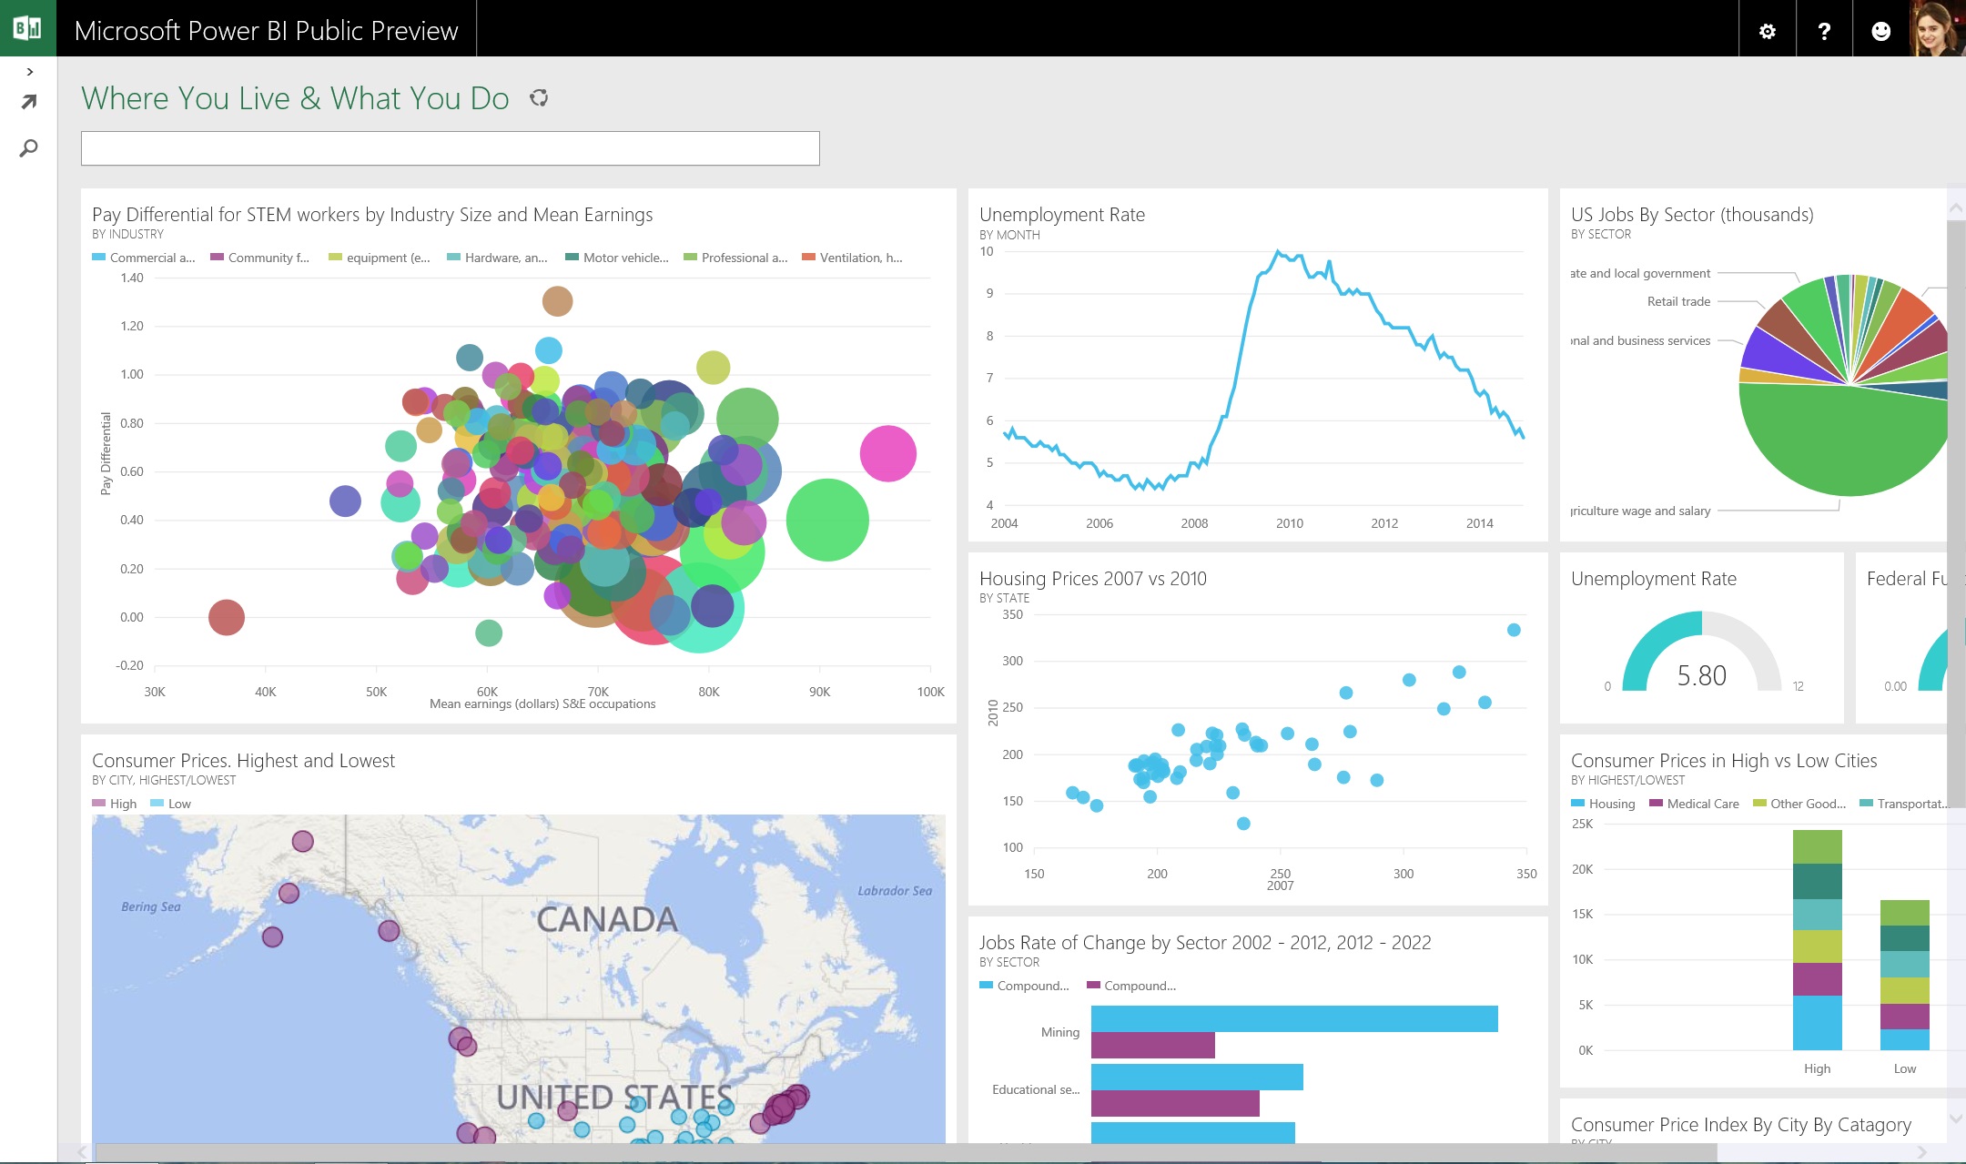
Task: Click the settings gear icon in top bar
Action: coord(1770,27)
